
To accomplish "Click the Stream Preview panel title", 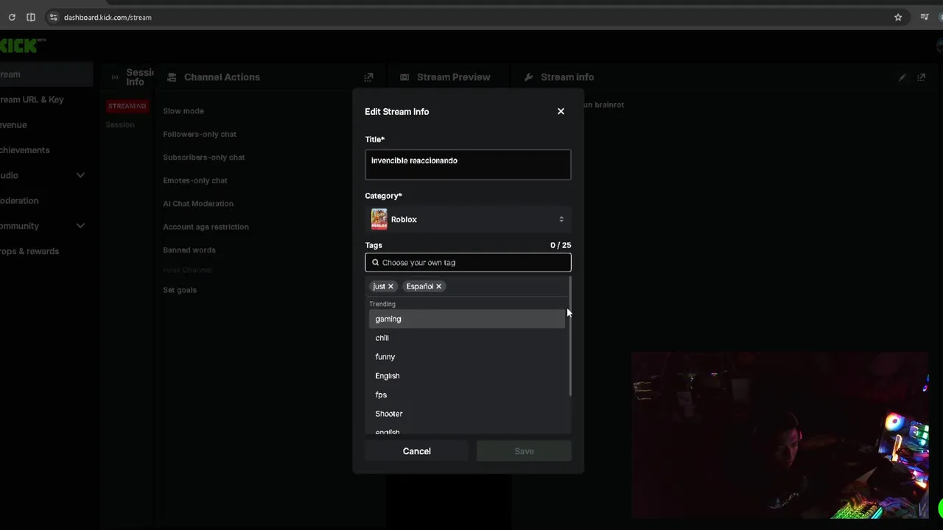I will (x=453, y=77).
